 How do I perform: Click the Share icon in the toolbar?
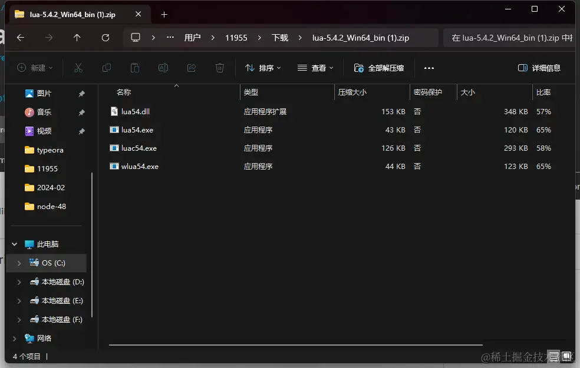(x=192, y=68)
